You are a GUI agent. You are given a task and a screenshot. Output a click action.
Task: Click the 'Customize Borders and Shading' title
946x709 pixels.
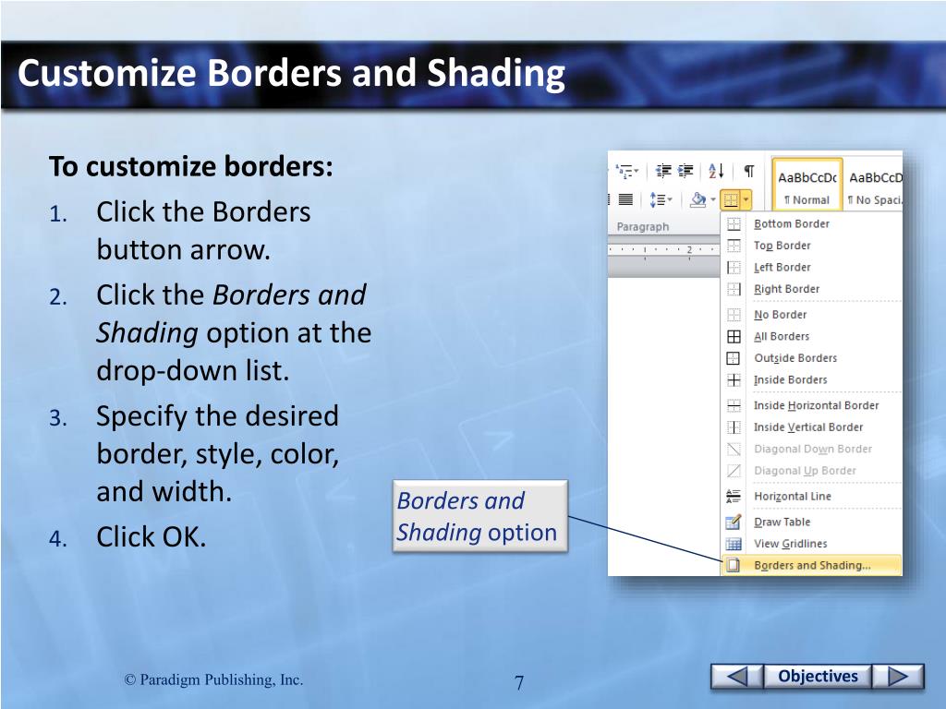tap(291, 73)
